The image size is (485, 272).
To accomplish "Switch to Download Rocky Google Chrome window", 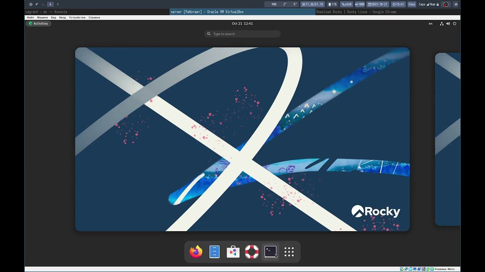I will point(388,12).
